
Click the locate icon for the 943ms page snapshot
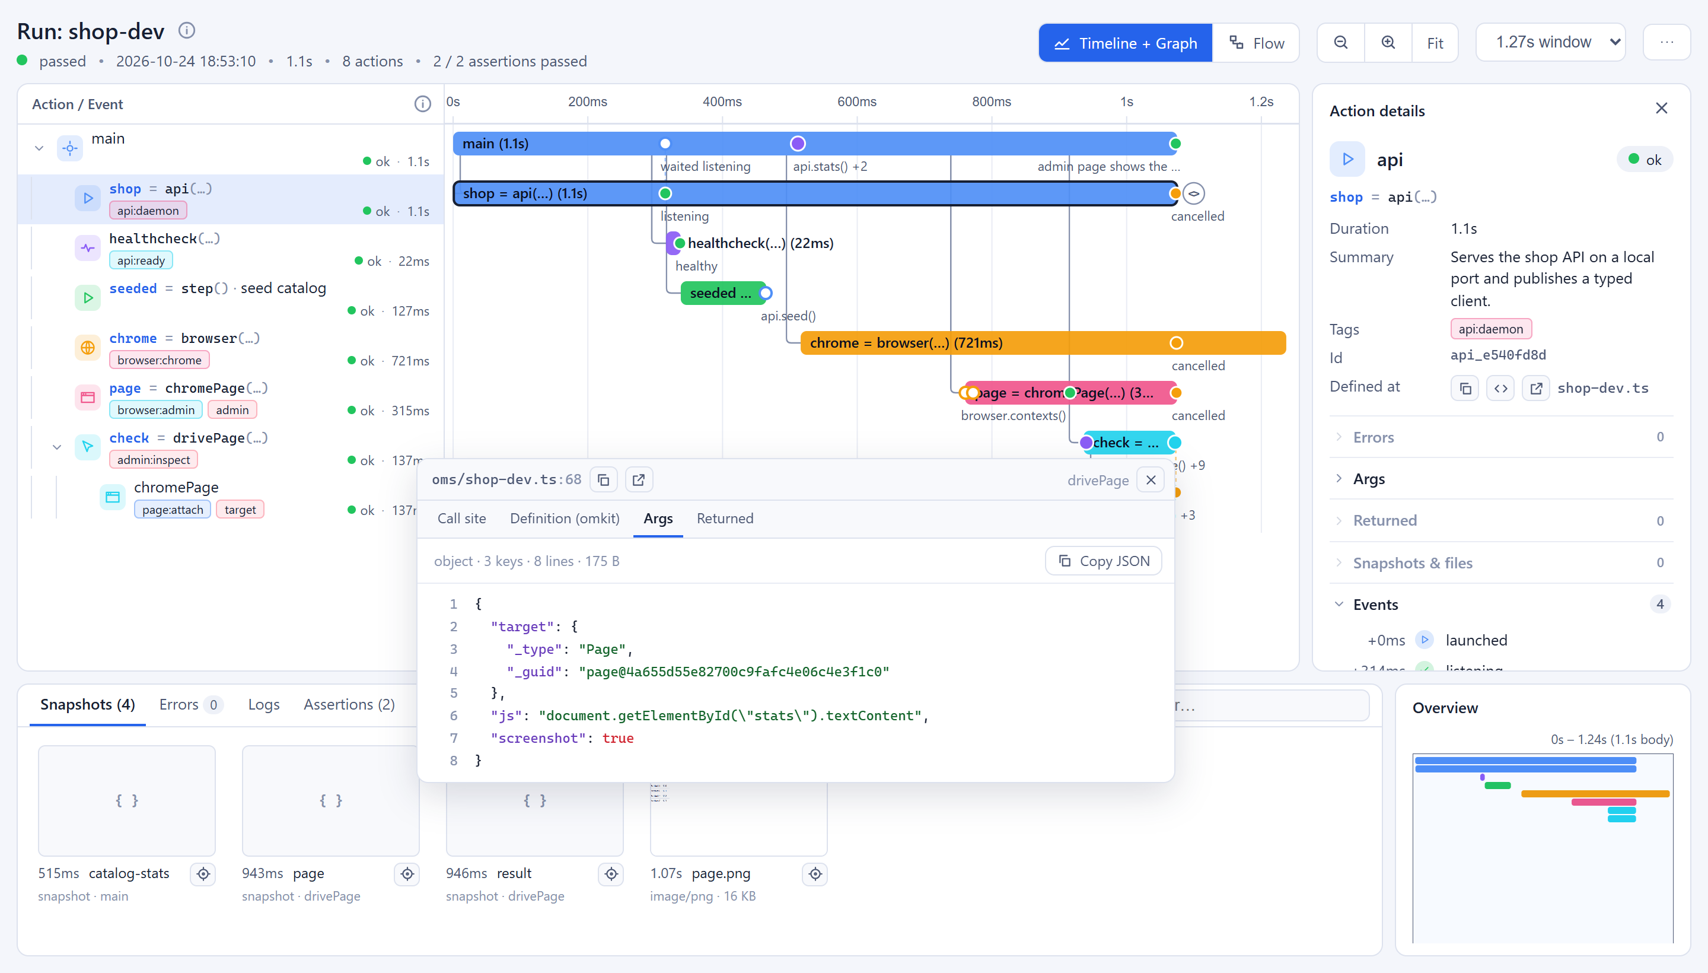407,873
